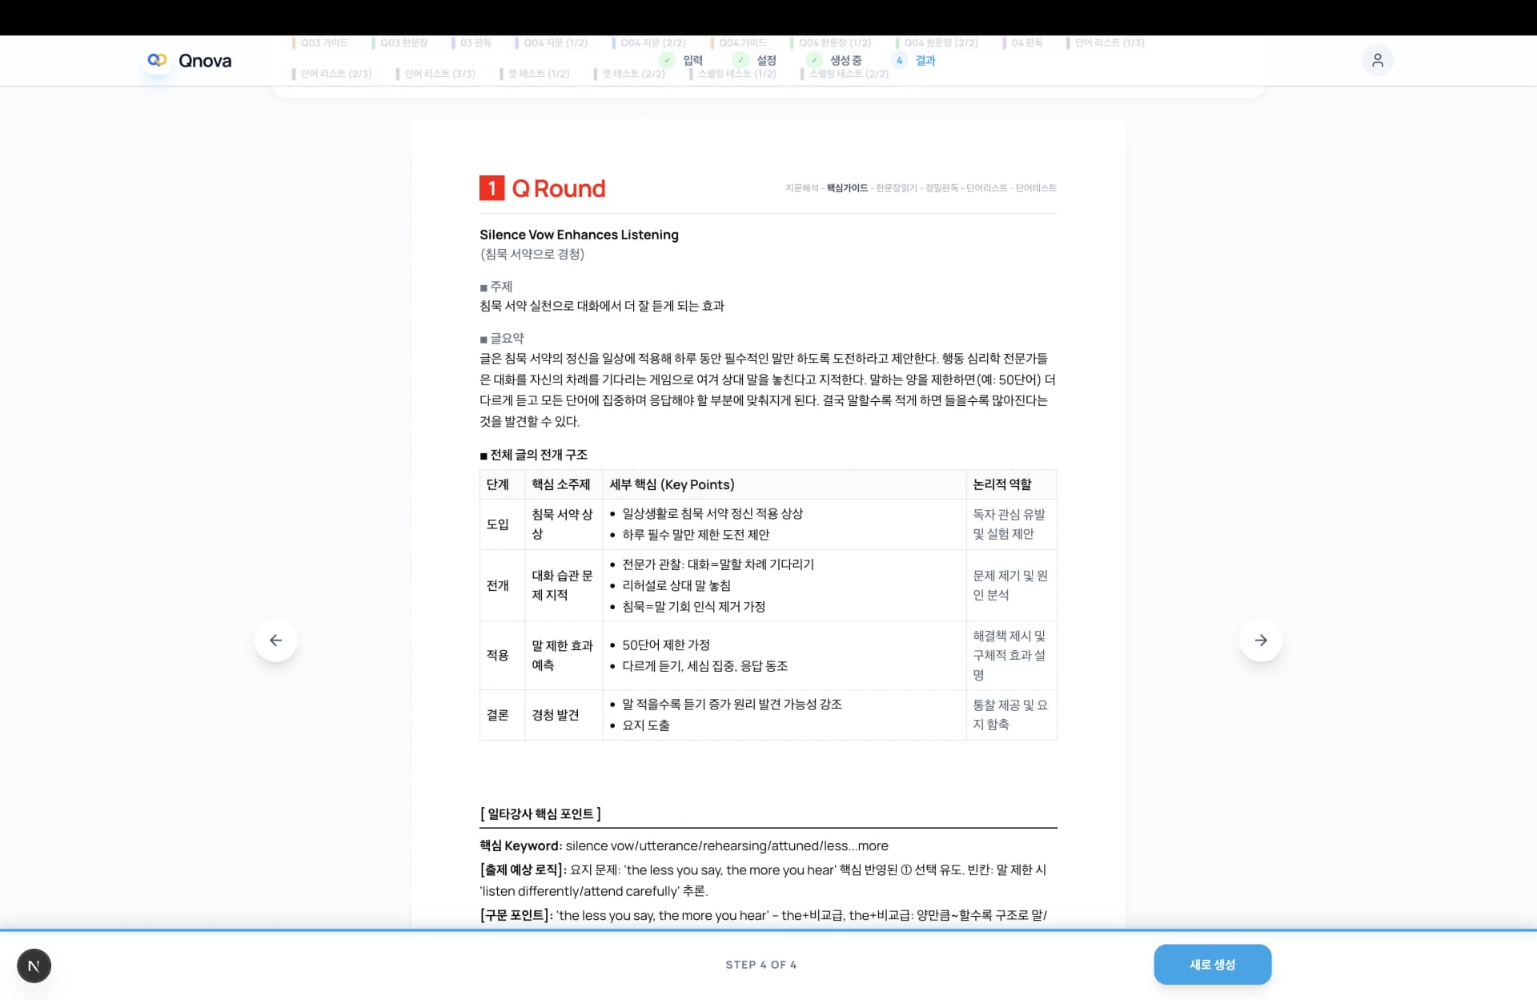Open the 정밀판독 section link
The image size is (1537, 1000).
tap(941, 188)
